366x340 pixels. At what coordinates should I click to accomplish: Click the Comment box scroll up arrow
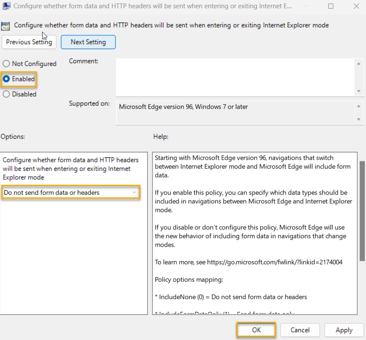point(359,64)
